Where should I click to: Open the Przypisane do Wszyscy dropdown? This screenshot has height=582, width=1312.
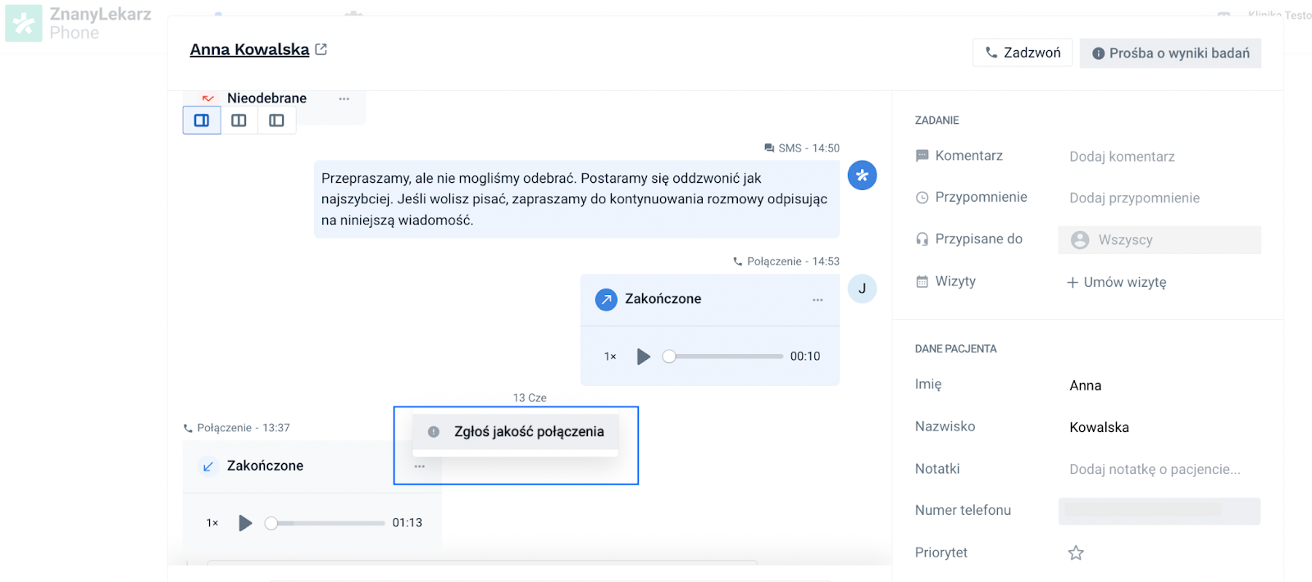point(1159,240)
